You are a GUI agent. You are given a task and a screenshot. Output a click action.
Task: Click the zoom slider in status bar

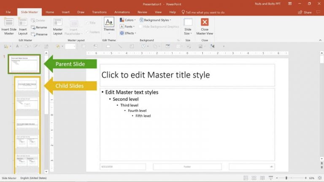point(286,178)
